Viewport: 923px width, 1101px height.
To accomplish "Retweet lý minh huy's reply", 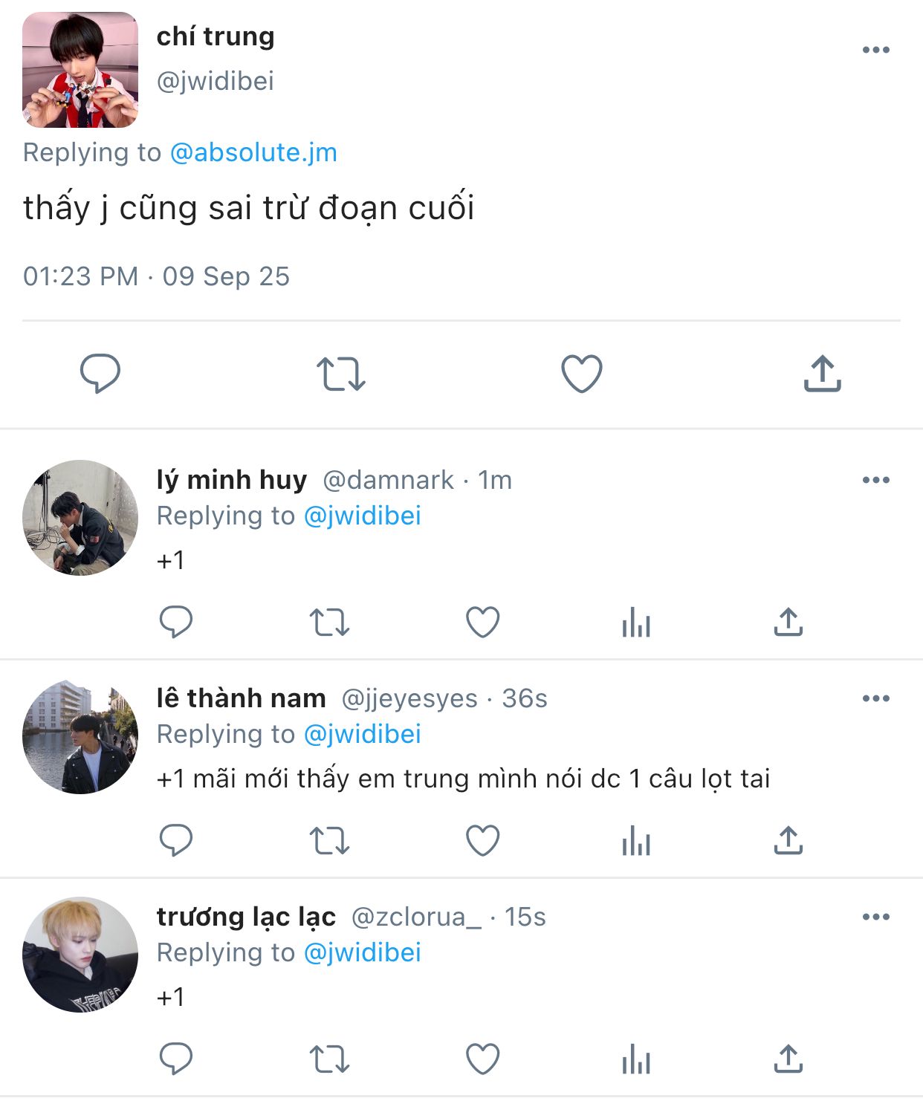I will pos(329,623).
